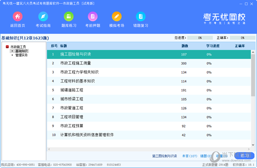This screenshot has height=168, width=257.
Task: Click the 正确率 column header
Action: tap(240, 46)
